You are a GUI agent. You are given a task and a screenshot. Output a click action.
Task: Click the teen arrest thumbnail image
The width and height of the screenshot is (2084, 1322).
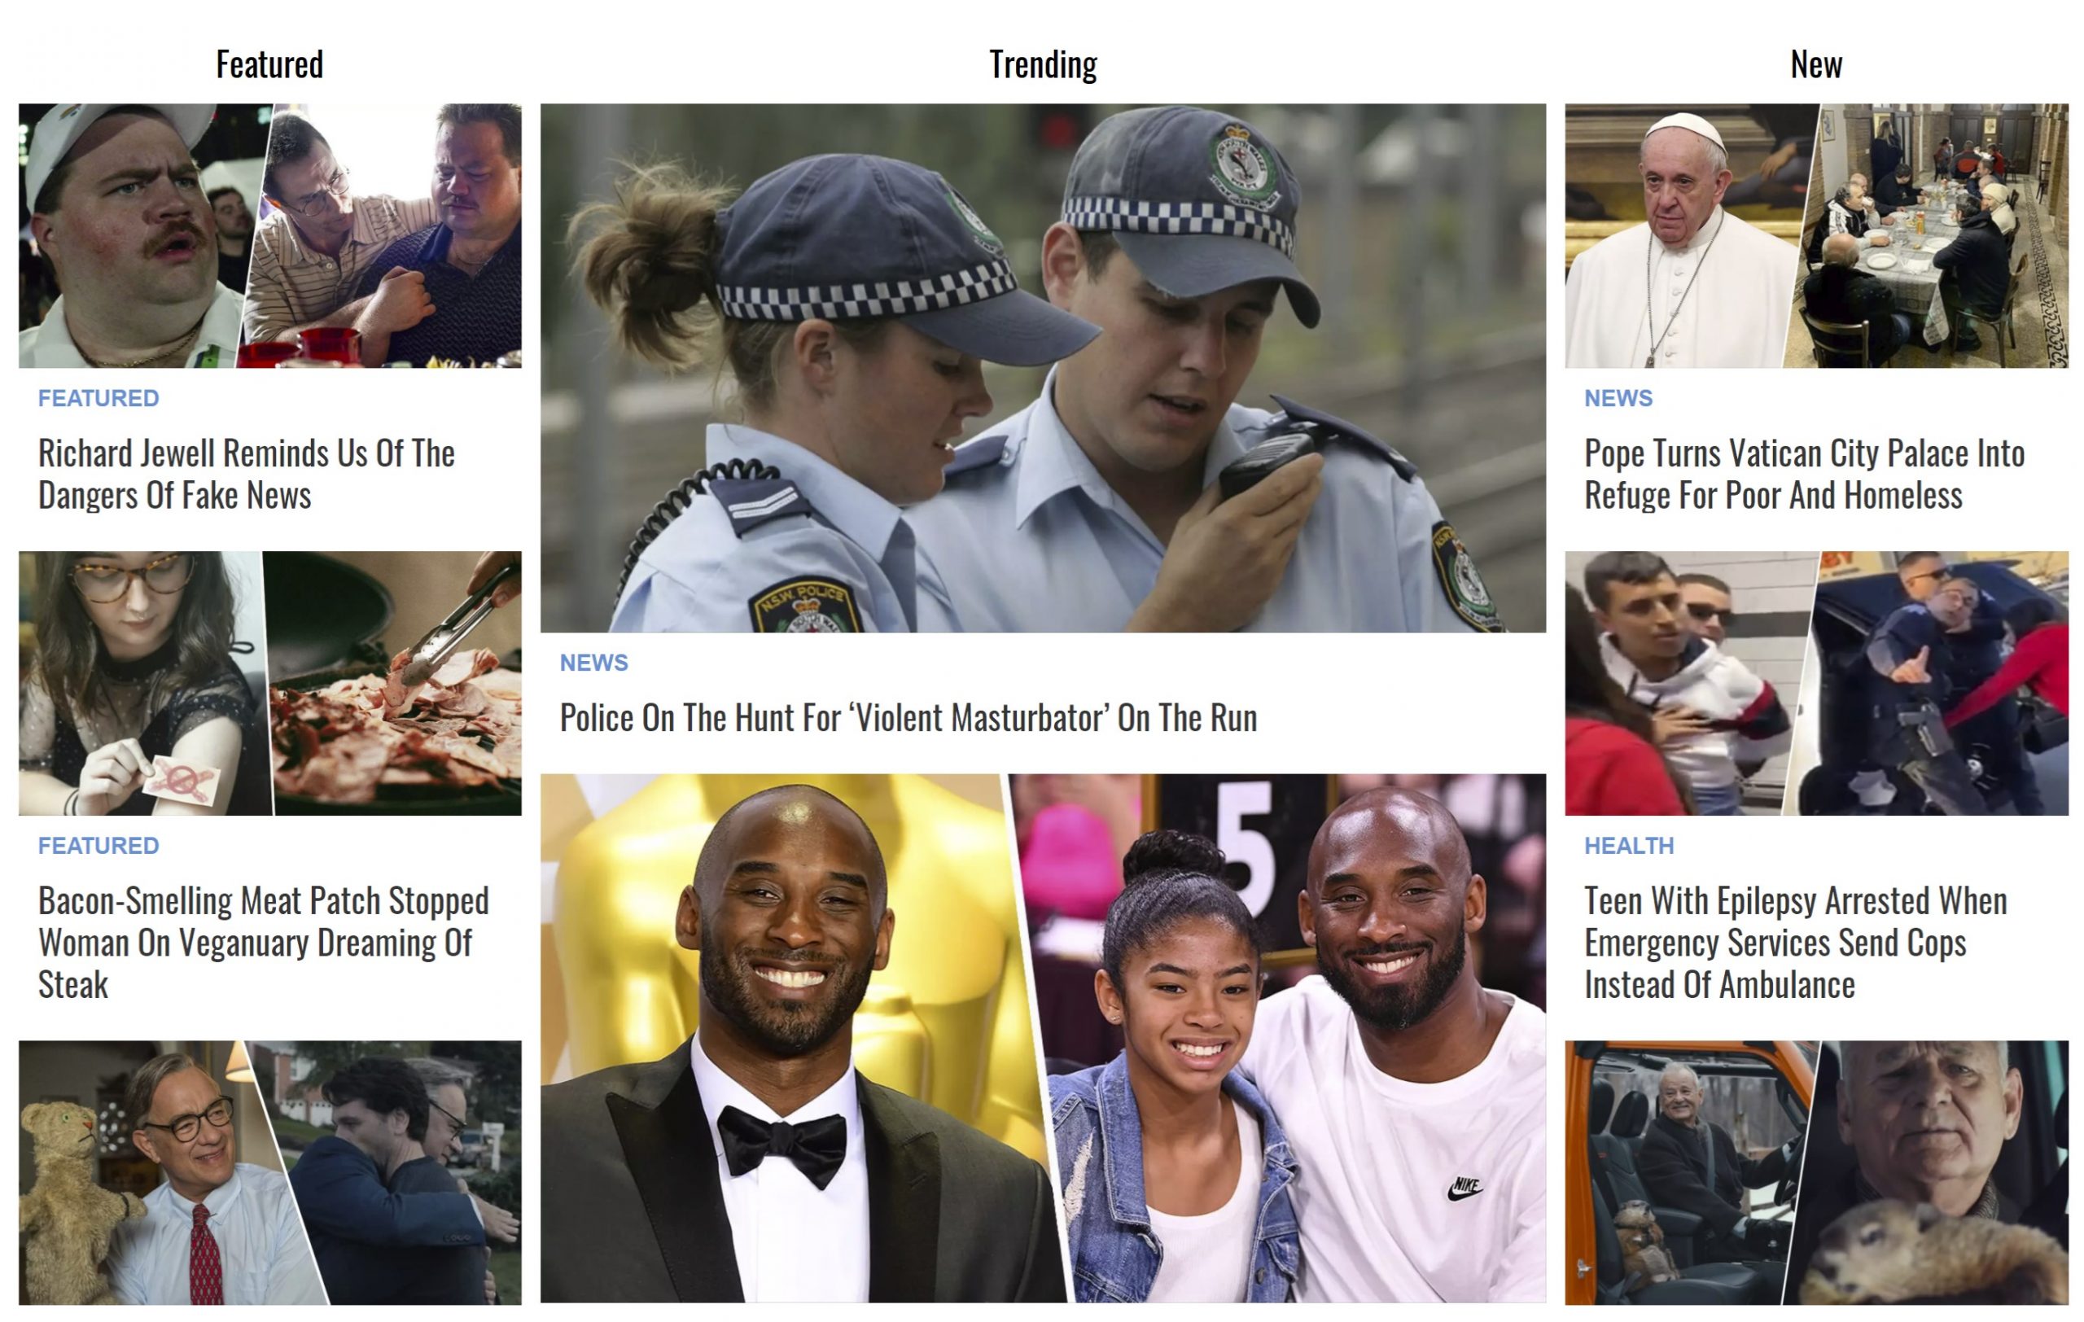(x=1816, y=684)
